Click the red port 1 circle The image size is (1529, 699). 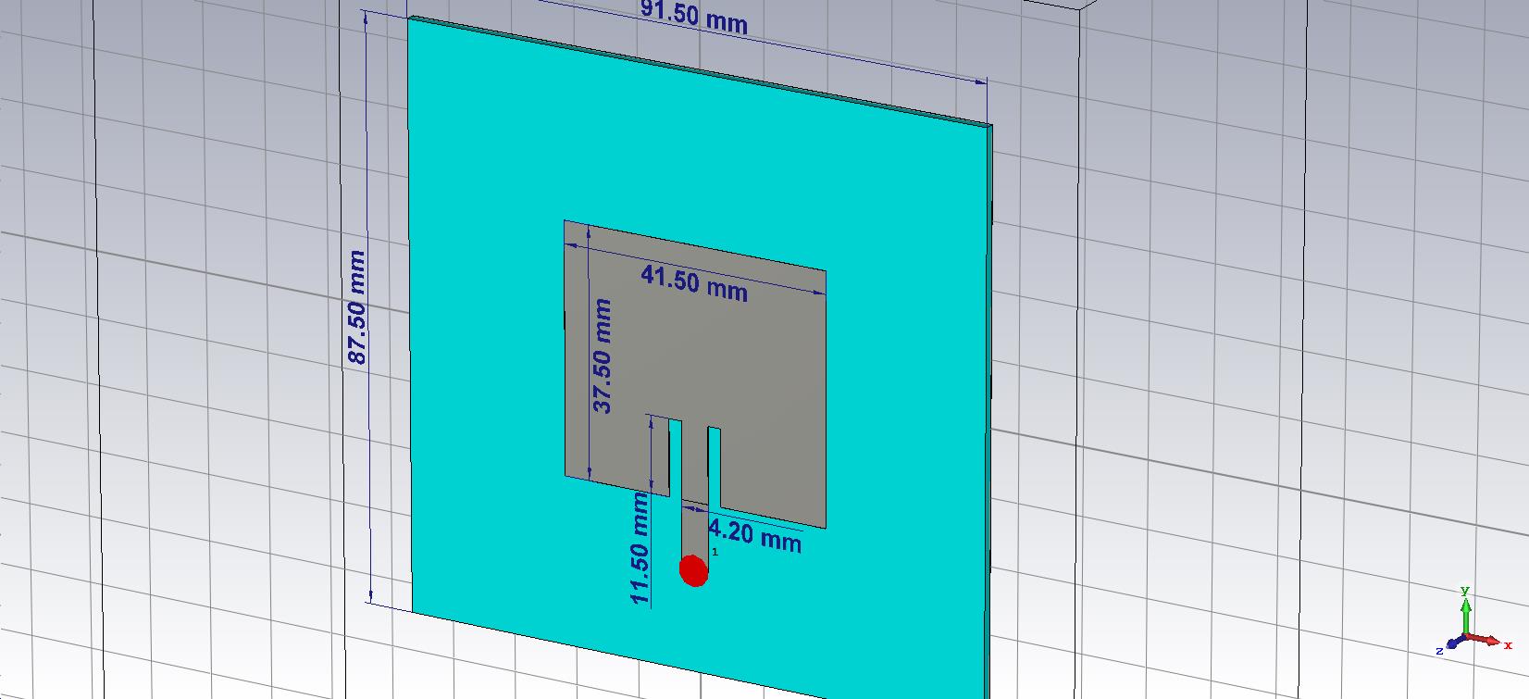(x=693, y=571)
